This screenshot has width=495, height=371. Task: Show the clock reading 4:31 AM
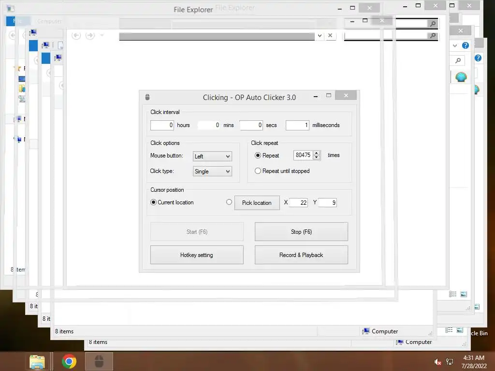coord(474,358)
